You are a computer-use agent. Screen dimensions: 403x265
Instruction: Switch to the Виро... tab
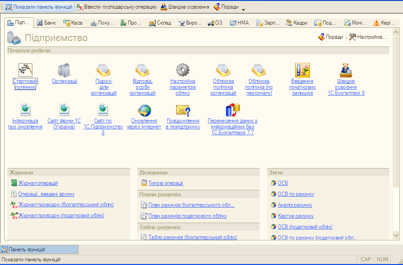[190, 23]
